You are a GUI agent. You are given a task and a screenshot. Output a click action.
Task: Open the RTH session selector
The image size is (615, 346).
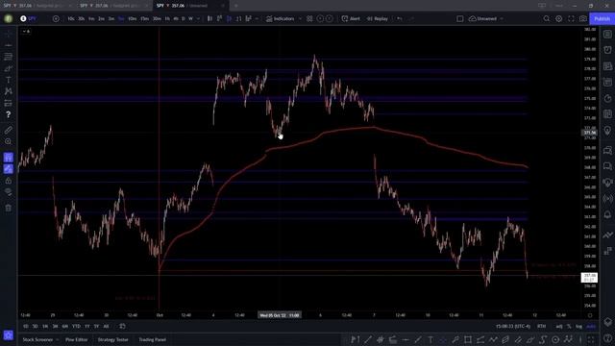(542, 327)
